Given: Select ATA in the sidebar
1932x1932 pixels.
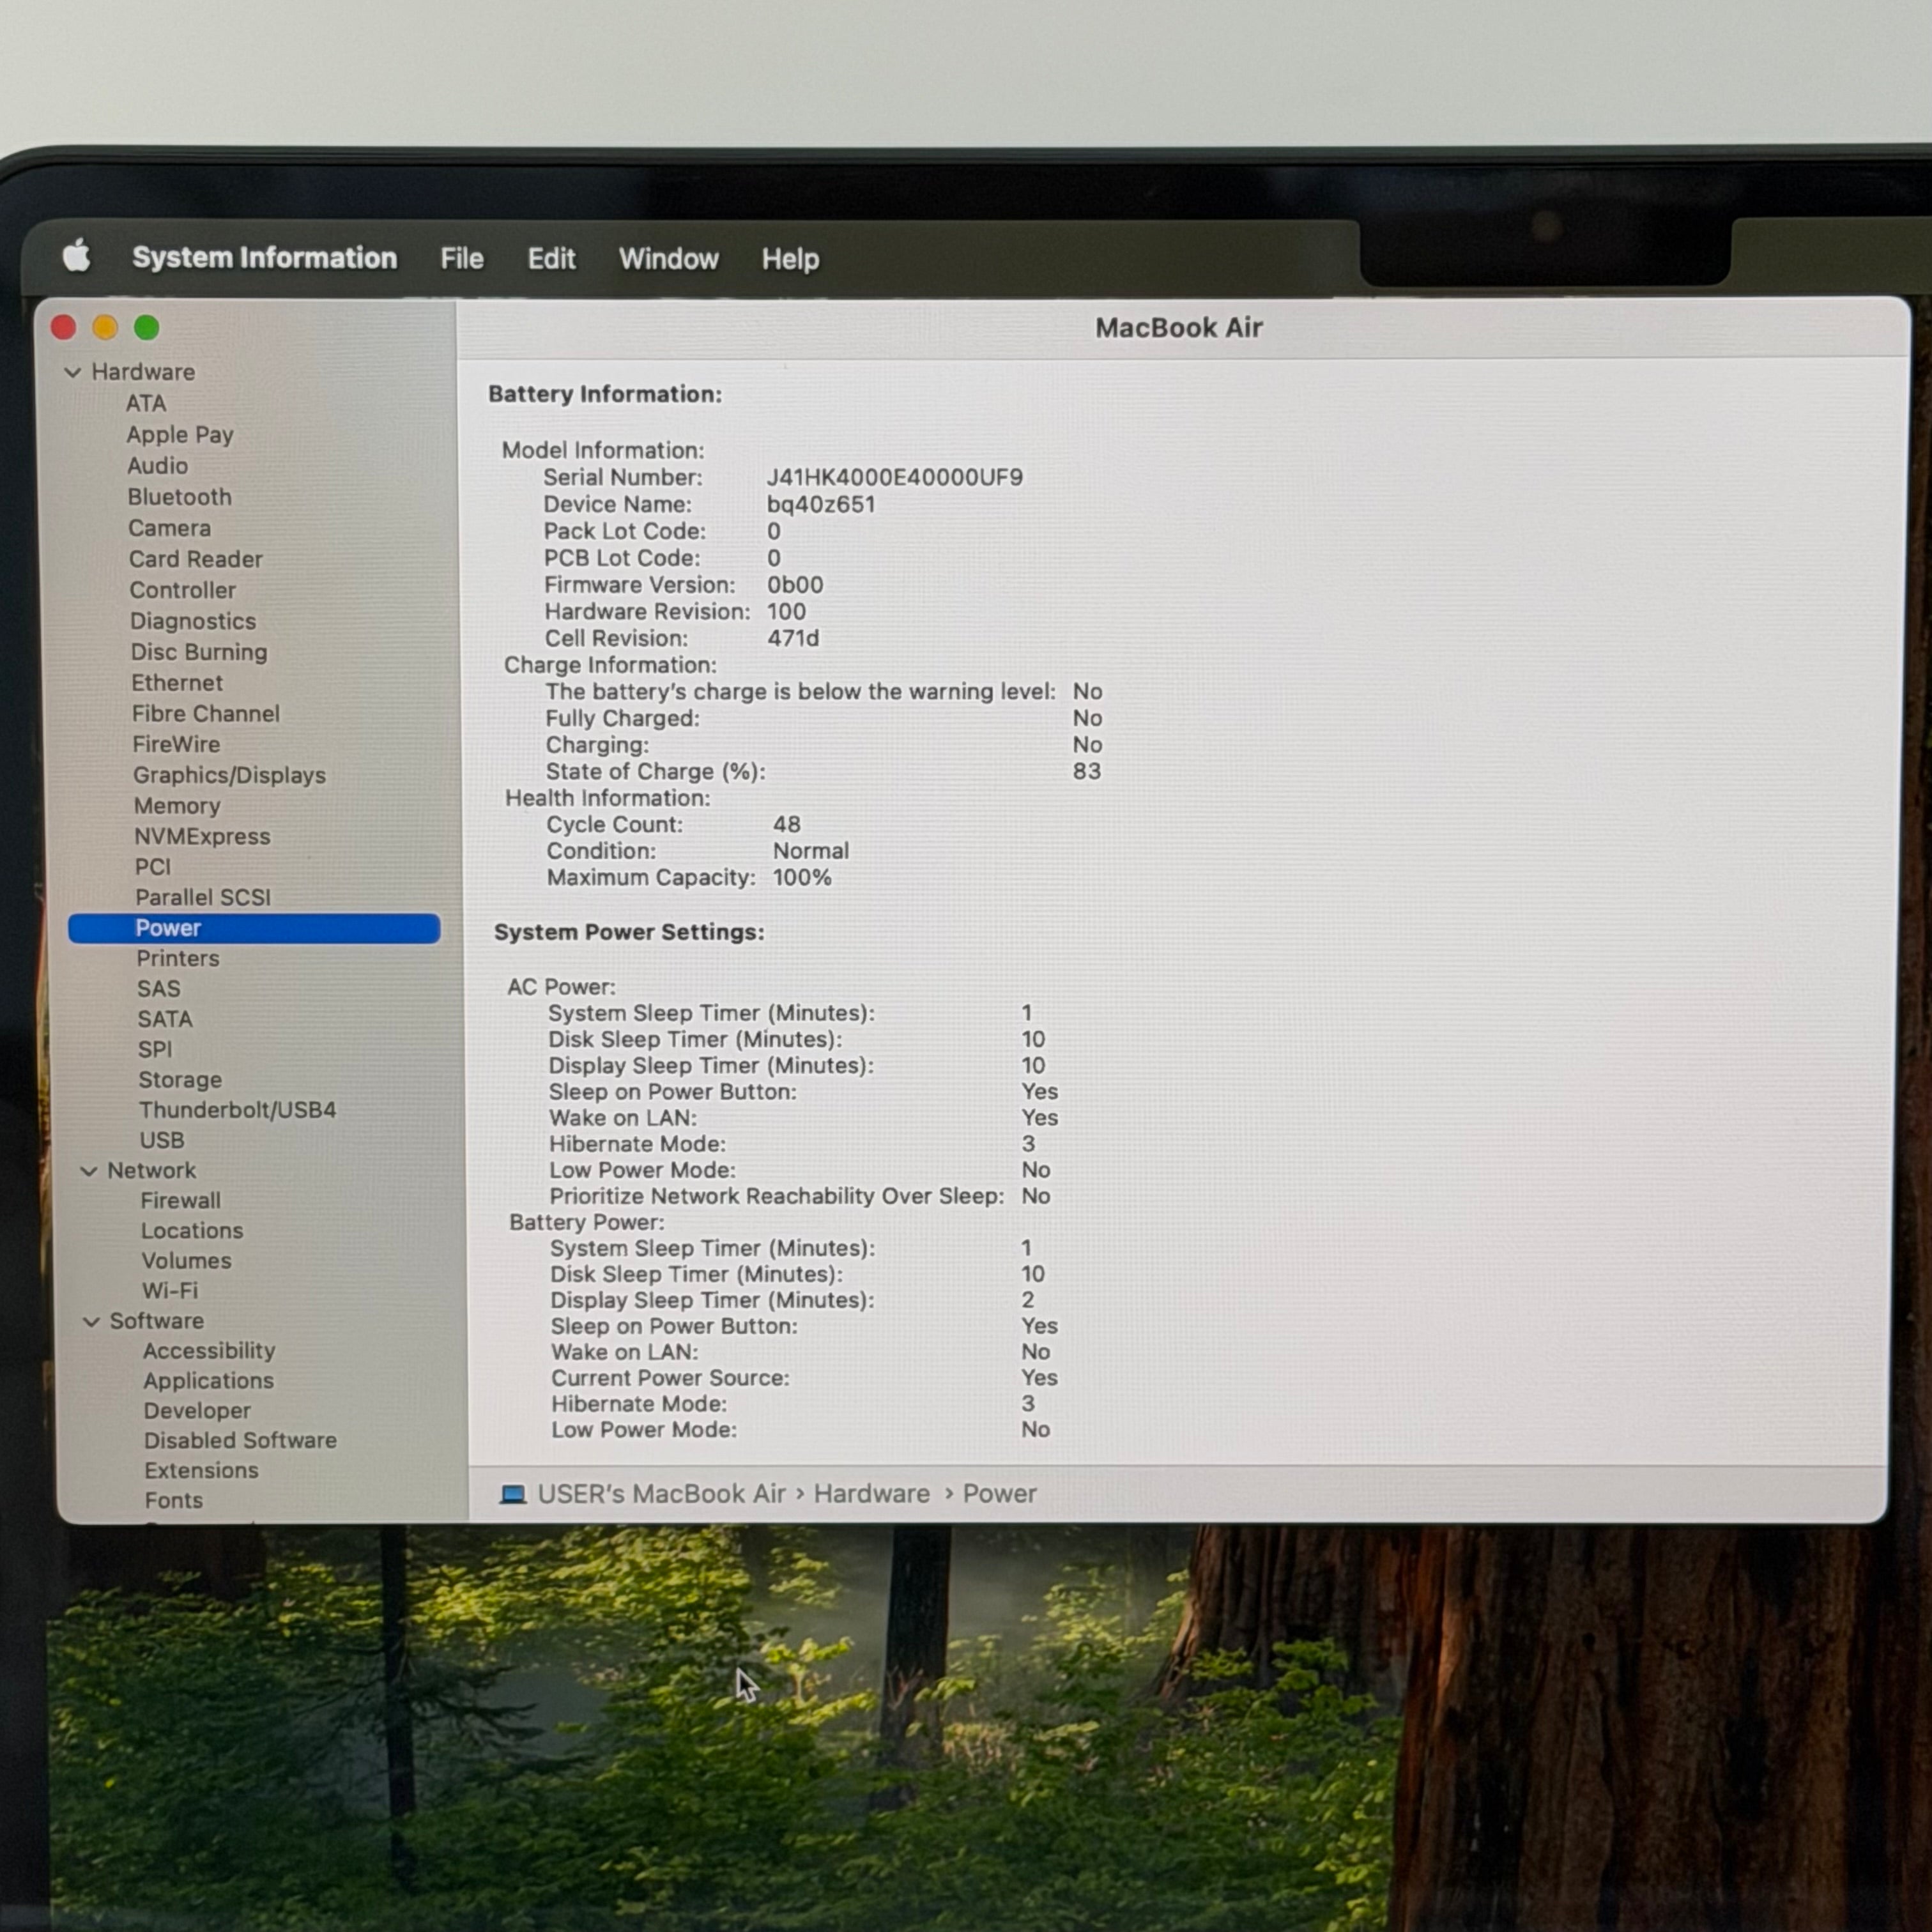Looking at the screenshot, I should (x=146, y=403).
